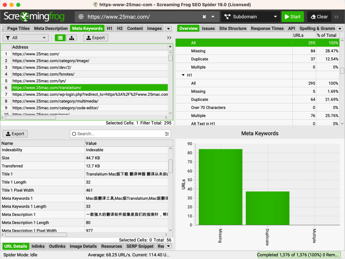The width and height of the screenshot is (345, 259).
Task: Click the crawl completion progress bar
Action: click(299, 255)
